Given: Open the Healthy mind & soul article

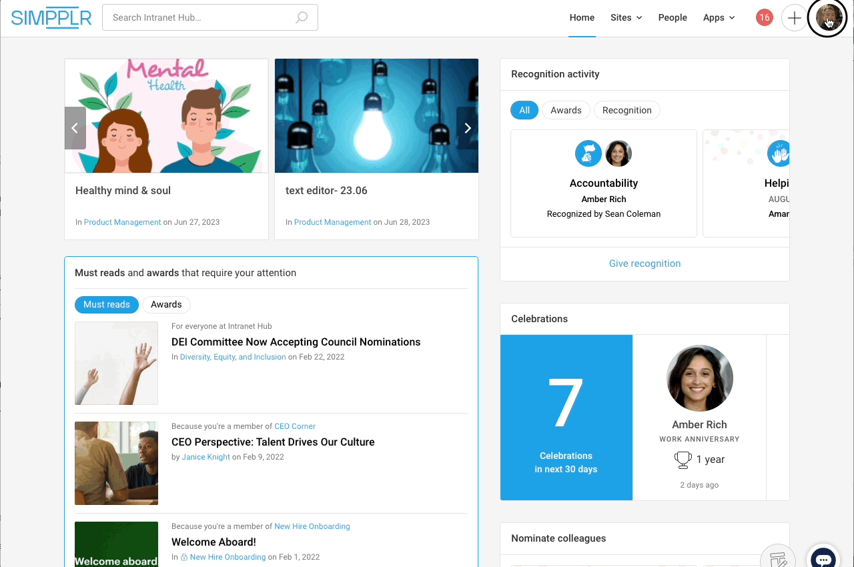Looking at the screenshot, I should point(123,190).
